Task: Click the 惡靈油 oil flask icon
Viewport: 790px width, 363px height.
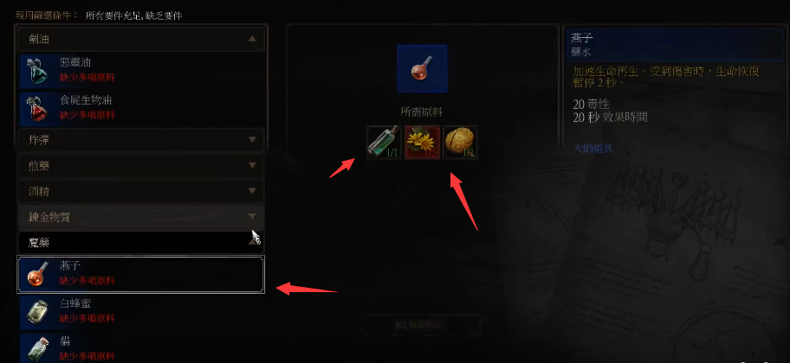Action: (x=36, y=71)
